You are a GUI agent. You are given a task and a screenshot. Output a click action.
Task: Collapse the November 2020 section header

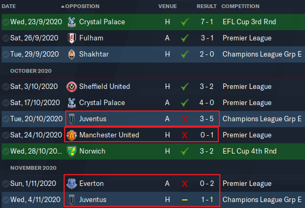coord(33,168)
